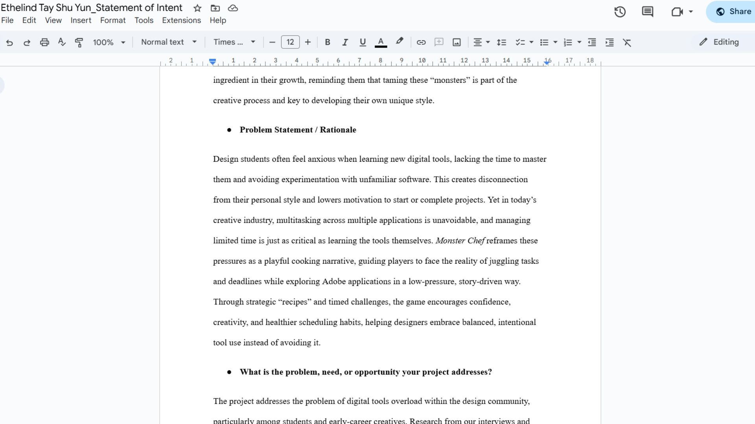Screen dimensions: 755x424
Task: Insert a link with chain icon
Action: pos(421,42)
